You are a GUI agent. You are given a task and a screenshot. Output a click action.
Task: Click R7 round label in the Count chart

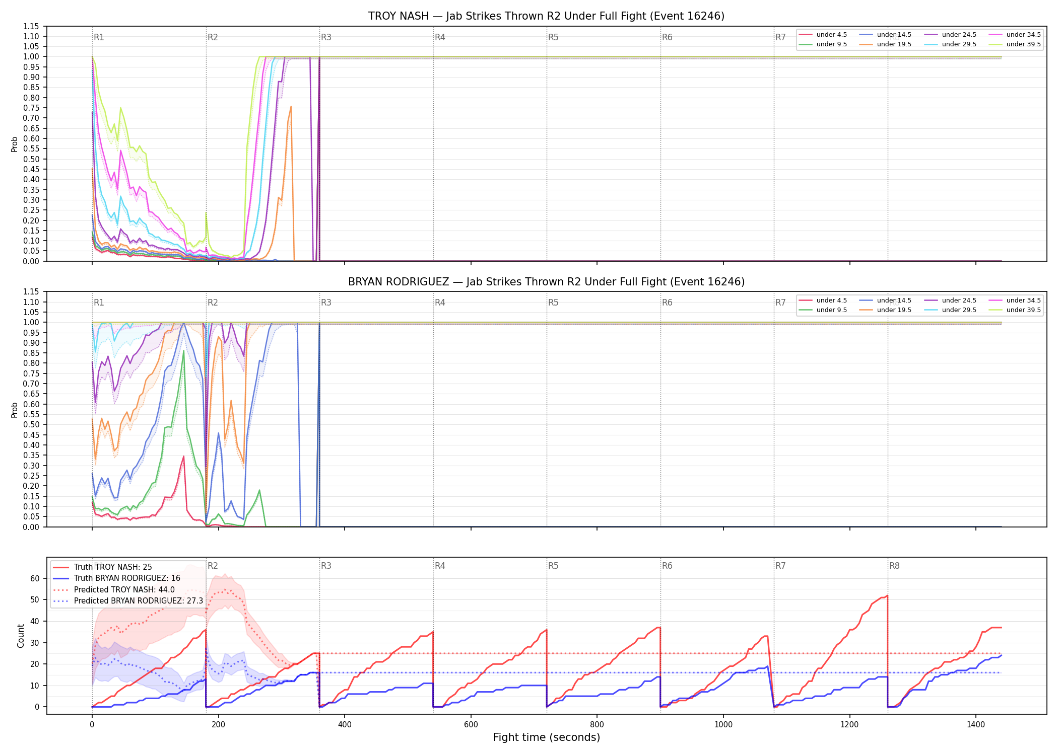click(780, 566)
